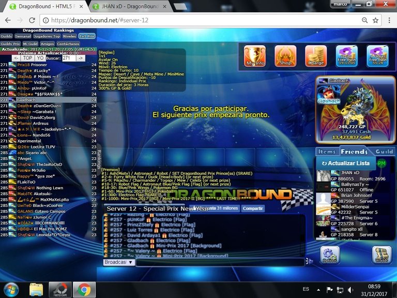This screenshot has width=397, height=298.
Task: Click the taskbar clock 08:59
Action: (374, 286)
